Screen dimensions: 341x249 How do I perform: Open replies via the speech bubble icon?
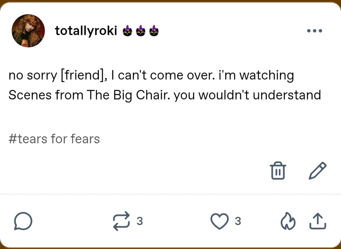[x=23, y=221]
